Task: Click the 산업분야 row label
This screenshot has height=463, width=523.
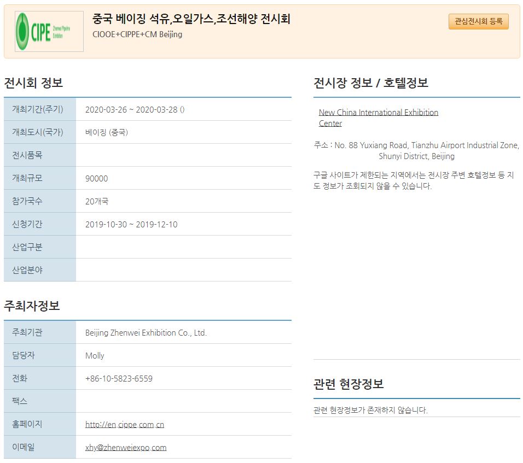Action: tap(27, 270)
